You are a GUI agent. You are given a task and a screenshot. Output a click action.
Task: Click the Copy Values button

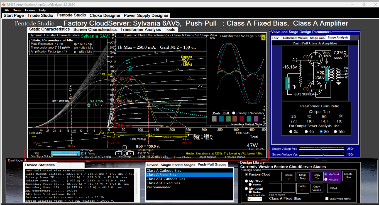point(317,188)
